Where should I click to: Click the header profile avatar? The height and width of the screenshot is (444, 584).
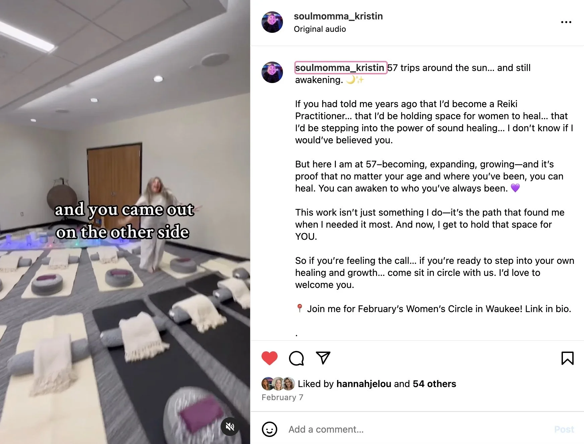click(272, 22)
